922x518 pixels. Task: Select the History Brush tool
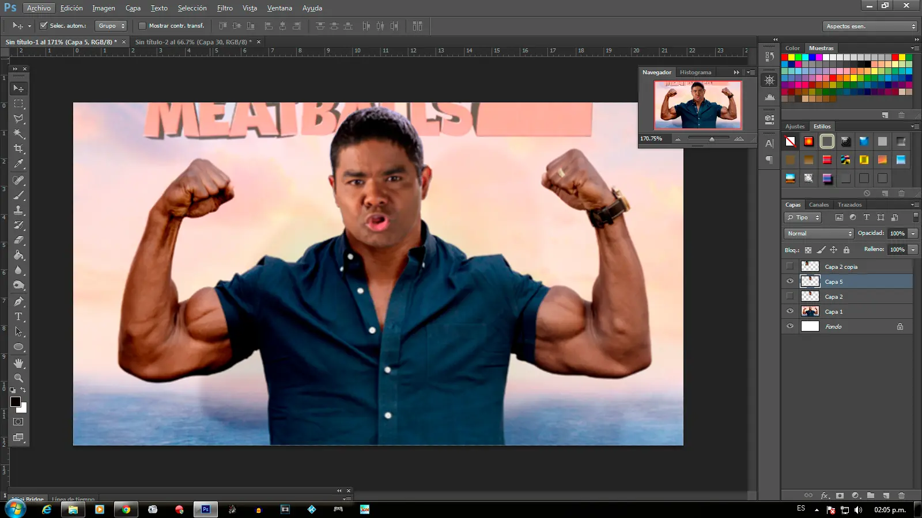[18, 225]
